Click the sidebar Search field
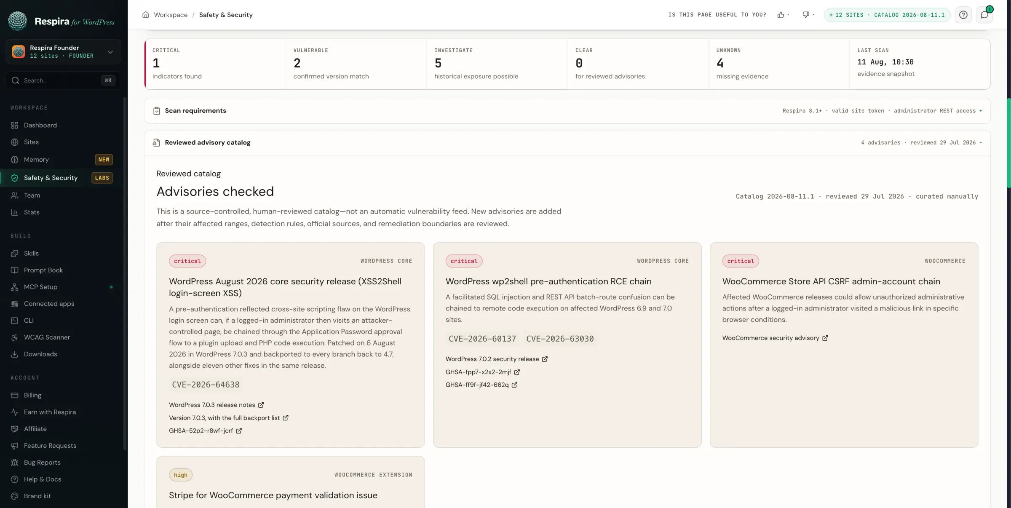 [64, 80]
